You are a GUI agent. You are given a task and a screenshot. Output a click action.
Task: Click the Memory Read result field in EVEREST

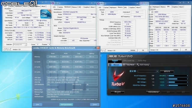click(x=53, y=57)
